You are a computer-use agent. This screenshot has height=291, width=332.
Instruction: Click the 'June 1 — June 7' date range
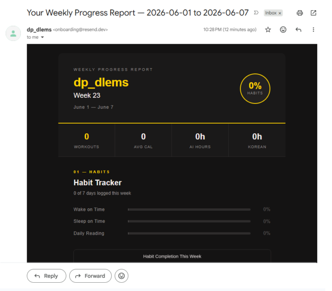click(93, 107)
